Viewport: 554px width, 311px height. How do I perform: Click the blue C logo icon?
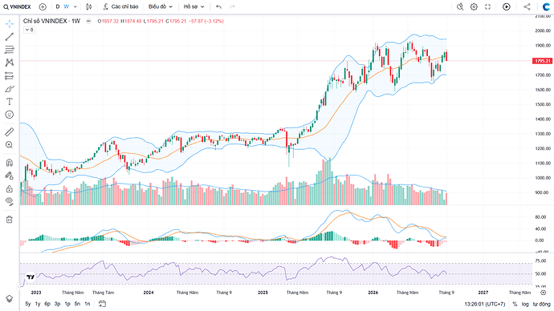point(546,6)
